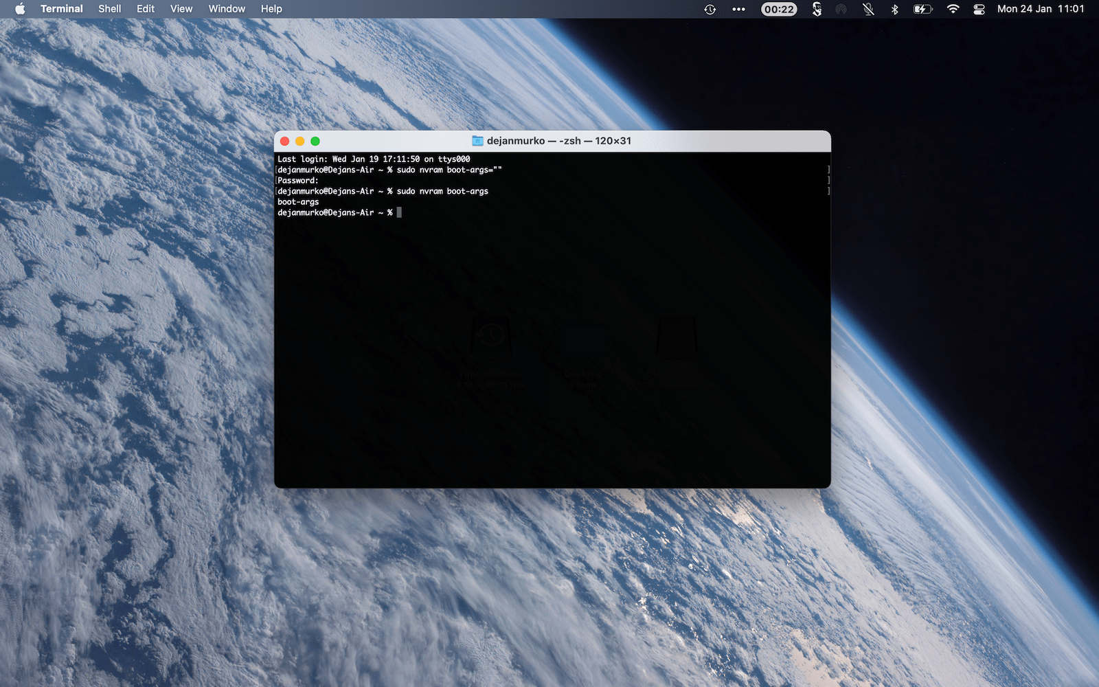The height and width of the screenshot is (687, 1099).
Task: Click at the terminal prompt cursor
Action: (399, 213)
